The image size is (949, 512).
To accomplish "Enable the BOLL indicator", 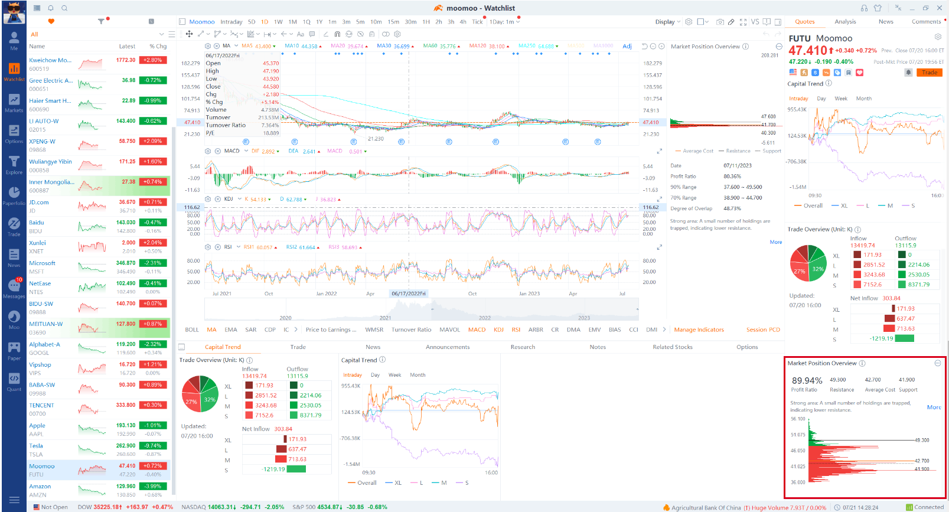I will (192, 330).
